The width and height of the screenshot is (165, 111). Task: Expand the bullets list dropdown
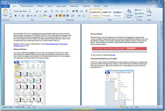pyautogui.click(x=59, y=11)
